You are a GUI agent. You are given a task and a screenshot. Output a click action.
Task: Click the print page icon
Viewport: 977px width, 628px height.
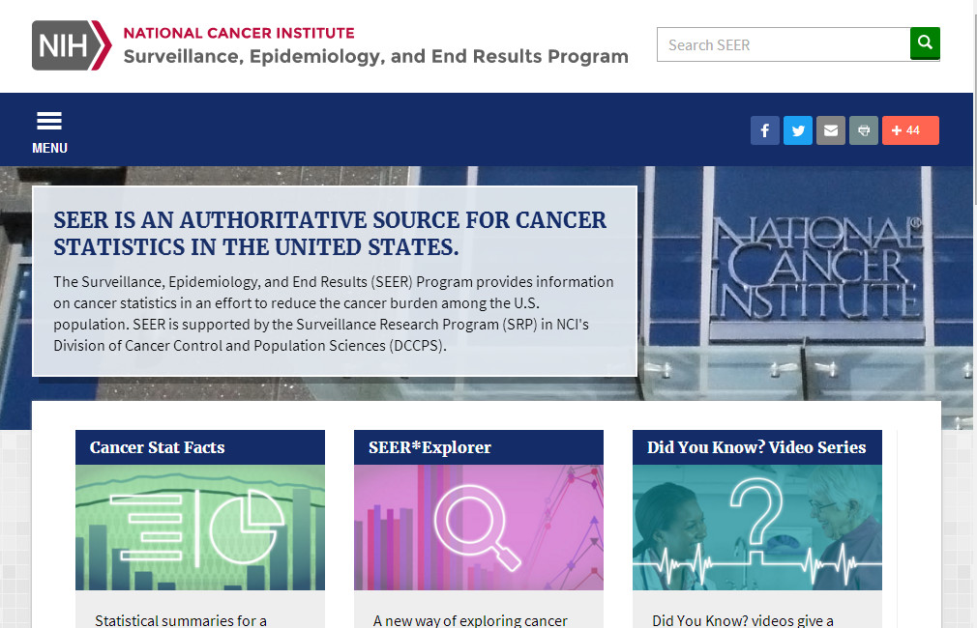pyautogui.click(x=863, y=130)
